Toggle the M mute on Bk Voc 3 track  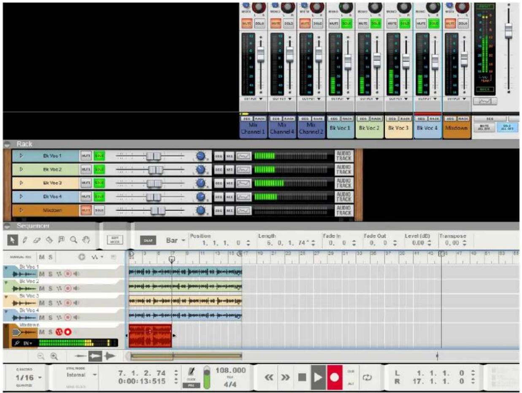[x=42, y=303]
